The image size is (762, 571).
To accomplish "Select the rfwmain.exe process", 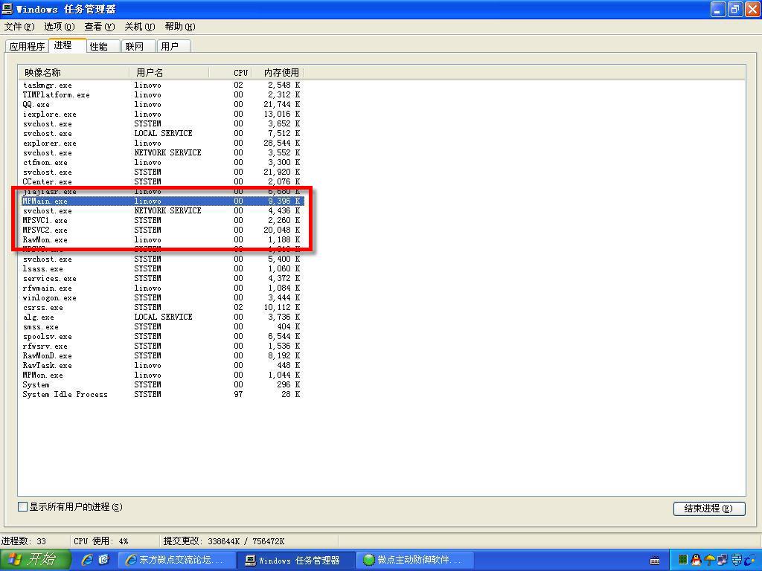I will point(161,288).
